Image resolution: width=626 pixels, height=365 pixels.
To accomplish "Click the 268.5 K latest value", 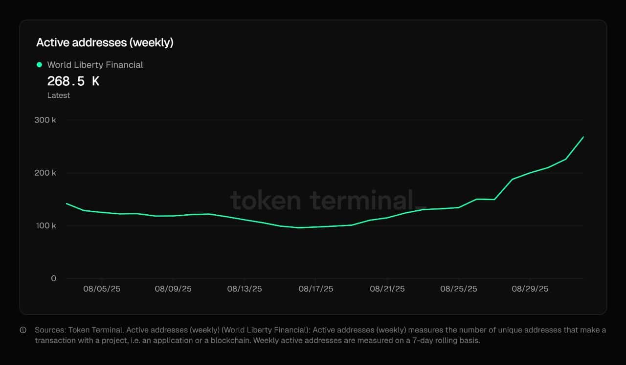I will [73, 81].
